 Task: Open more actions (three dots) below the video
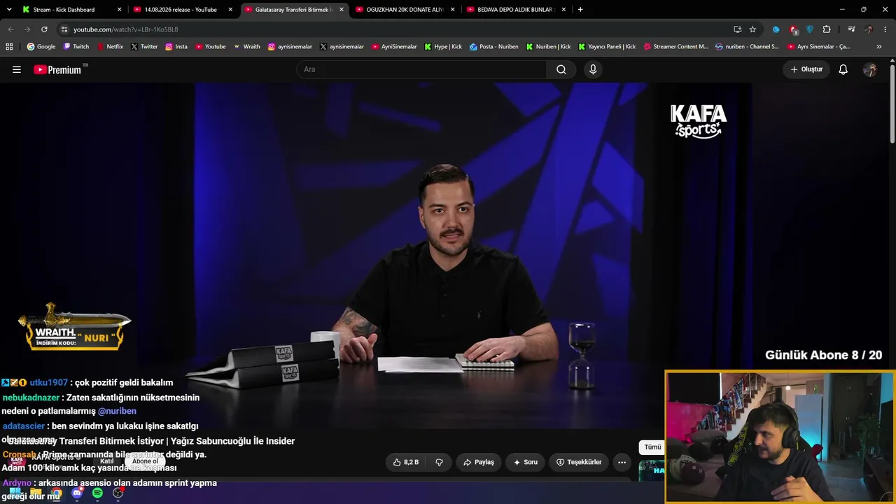[x=622, y=462]
